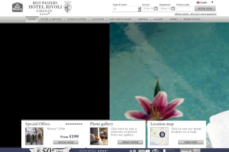Image resolution: width=229 pixels, height=152 pixels.
Task: Click the Special Offers courtyard thumbnail
Action: click(34, 136)
